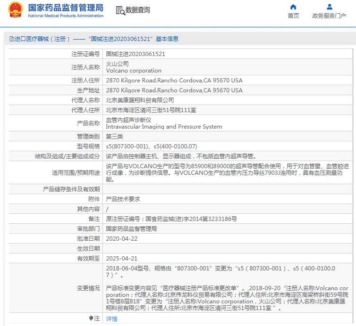The image size is (356, 326).
Task: Click the 产品储存条件及有效期 row label
Action: 71,189
